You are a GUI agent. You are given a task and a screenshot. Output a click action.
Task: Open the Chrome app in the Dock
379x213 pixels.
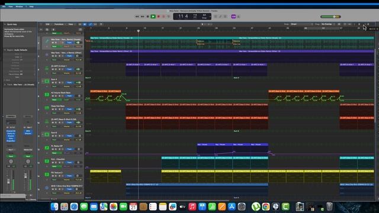pyautogui.click(x=266, y=206)
